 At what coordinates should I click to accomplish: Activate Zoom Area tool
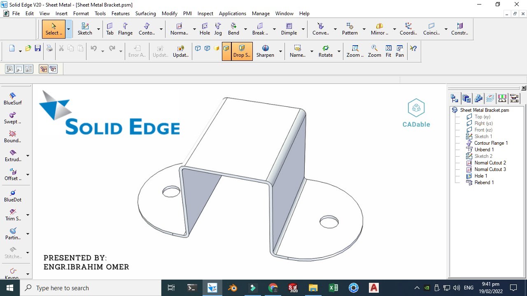tap(355, 51)
